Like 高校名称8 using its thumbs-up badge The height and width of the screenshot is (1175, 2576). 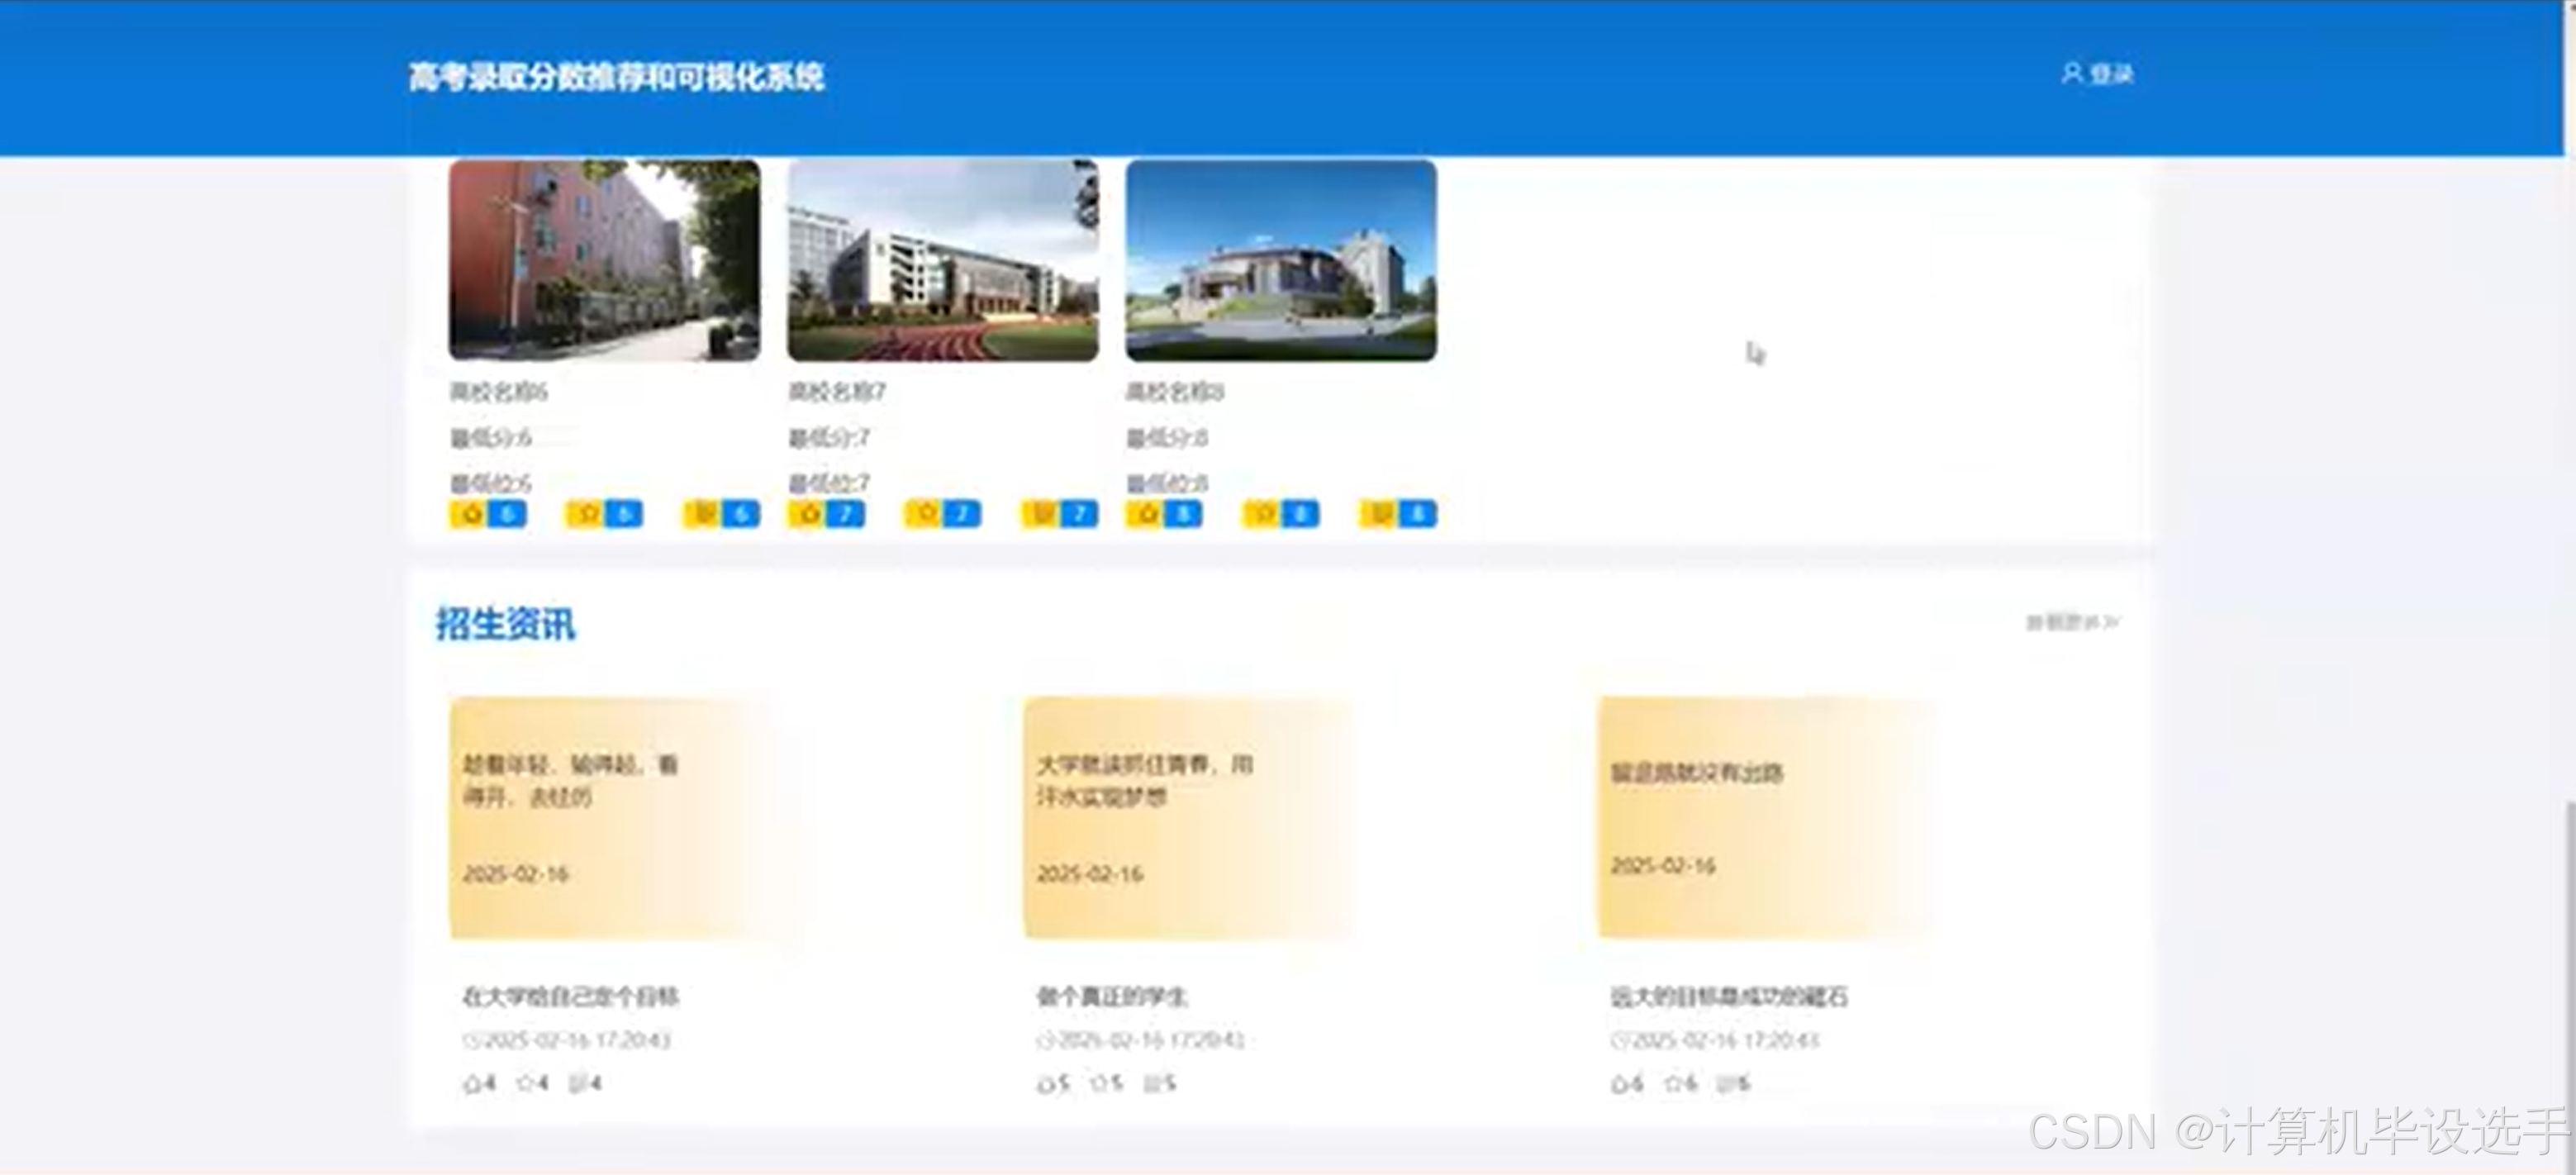pyautogui.click(x=1164, y=514)
